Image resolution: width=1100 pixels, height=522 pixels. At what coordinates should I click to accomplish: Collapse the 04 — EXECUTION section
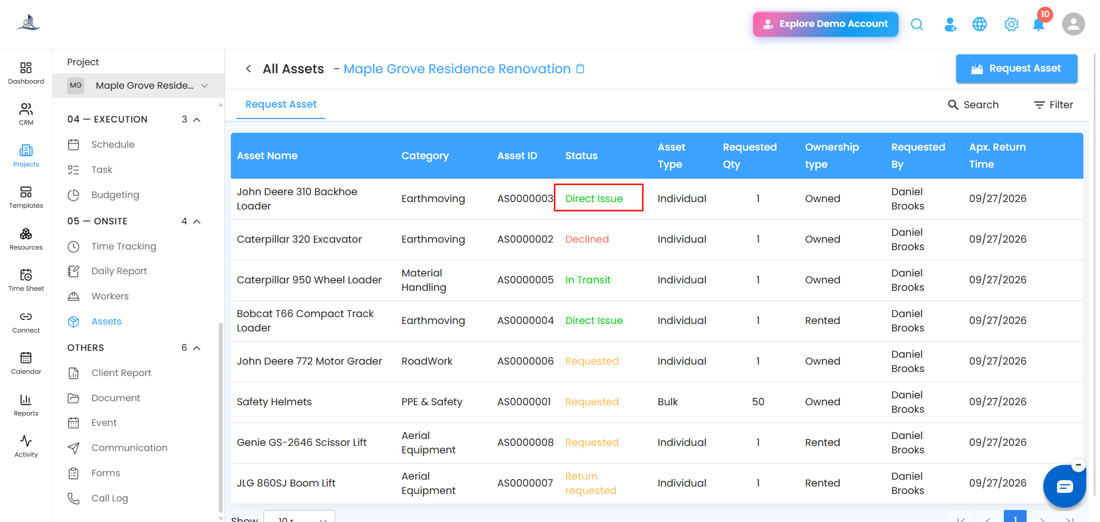[x=197, y=120]
